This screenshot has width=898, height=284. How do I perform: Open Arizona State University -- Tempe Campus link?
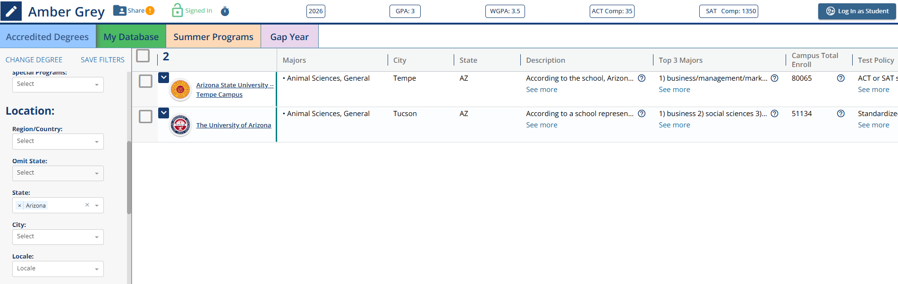(235, 90)
